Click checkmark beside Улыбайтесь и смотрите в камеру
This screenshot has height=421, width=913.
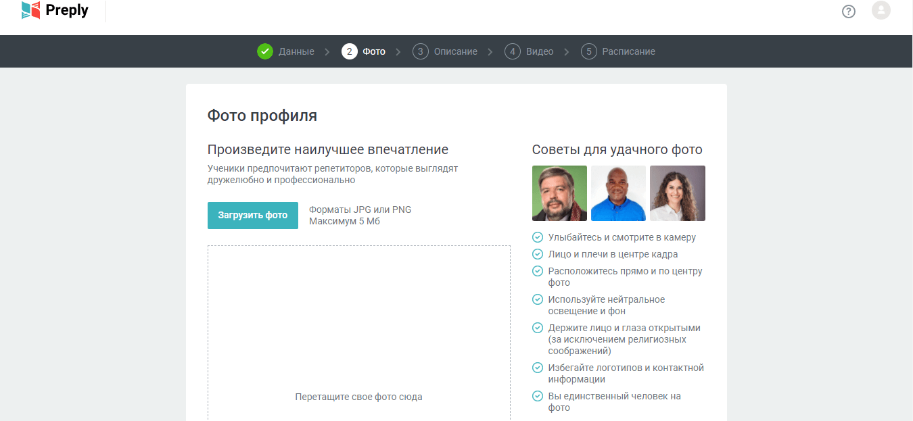[x=538, y=237]
